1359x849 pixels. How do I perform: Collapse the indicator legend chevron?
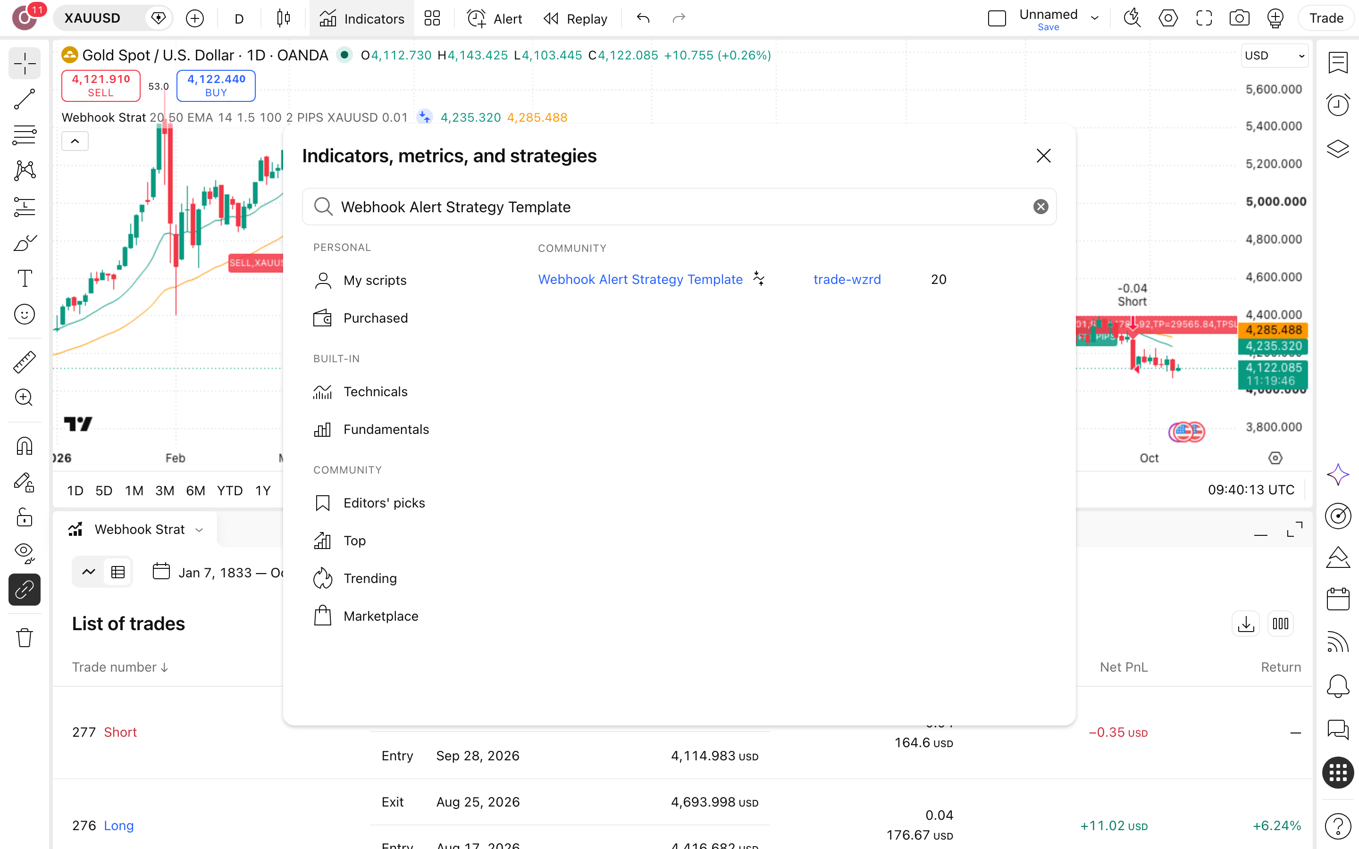75,141
